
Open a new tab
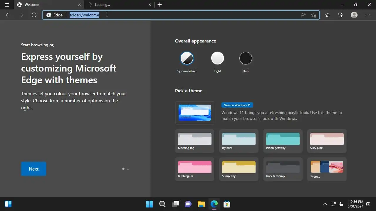pos(160,5)
